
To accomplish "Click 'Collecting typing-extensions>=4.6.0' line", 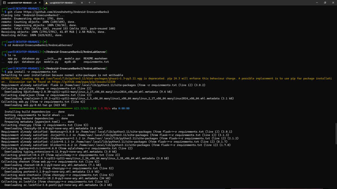I will click(x=67, y=148).
